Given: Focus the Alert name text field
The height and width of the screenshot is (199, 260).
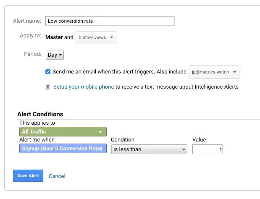Looking at the screenshot, I should pos(110,21).
